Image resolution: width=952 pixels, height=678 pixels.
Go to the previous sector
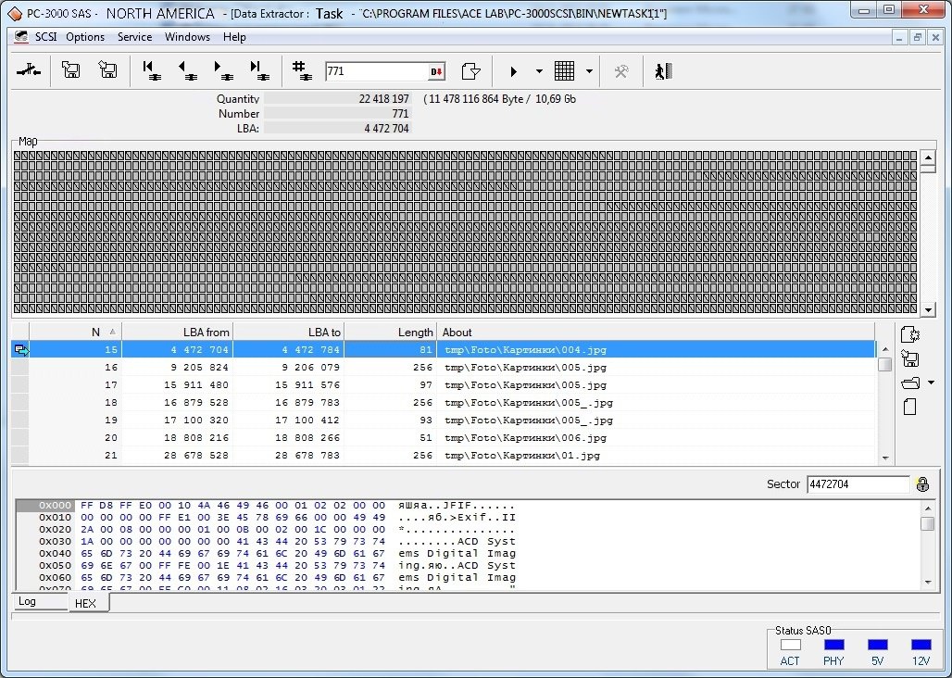point(187,71)
